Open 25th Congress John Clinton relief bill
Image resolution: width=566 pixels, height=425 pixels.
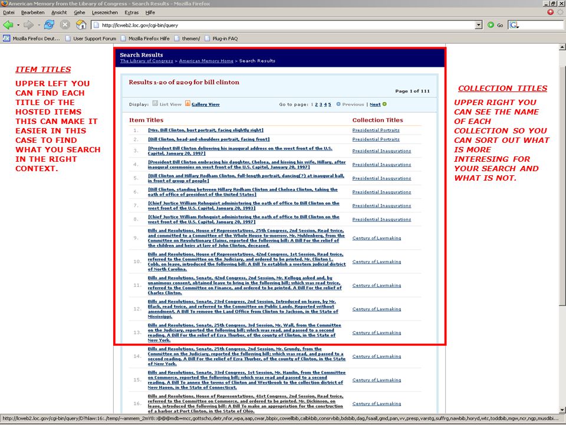[246, 238]
